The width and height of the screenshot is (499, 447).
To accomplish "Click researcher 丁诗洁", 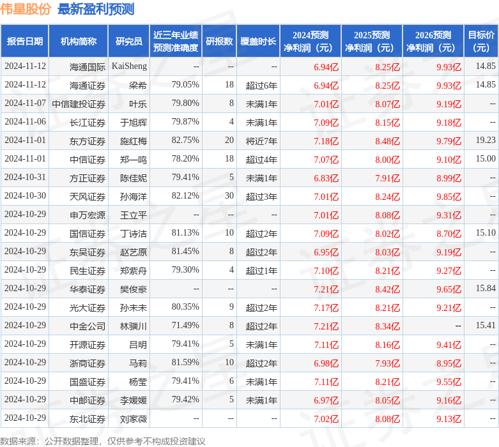I will [134, 234].
